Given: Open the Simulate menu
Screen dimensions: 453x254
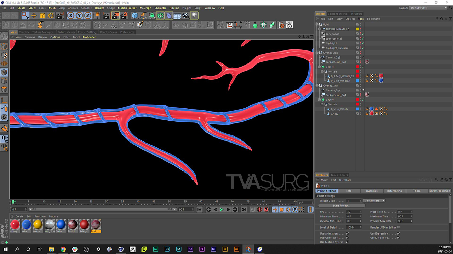Looking at the screenshot, I should click(86, 8).
